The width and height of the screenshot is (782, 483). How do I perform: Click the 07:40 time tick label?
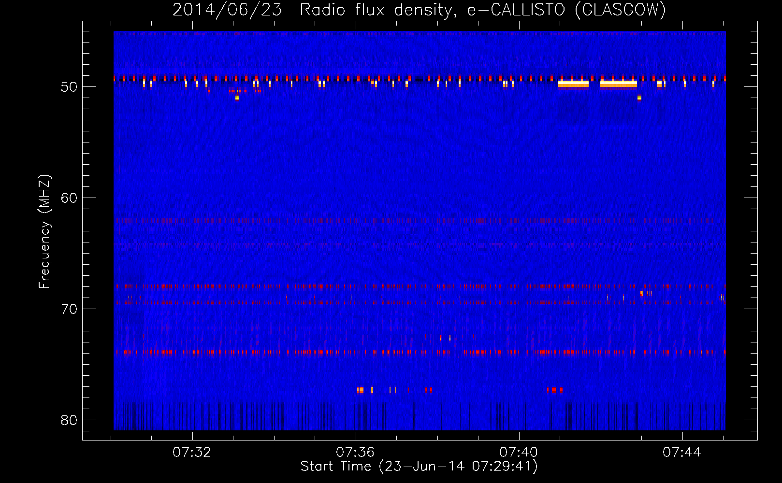(519, 453)
